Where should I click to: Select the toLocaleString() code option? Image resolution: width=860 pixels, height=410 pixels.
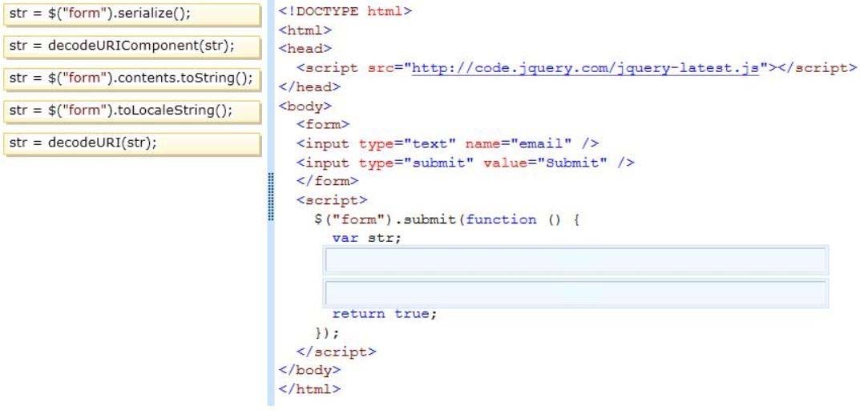click(x=132, y=111)
